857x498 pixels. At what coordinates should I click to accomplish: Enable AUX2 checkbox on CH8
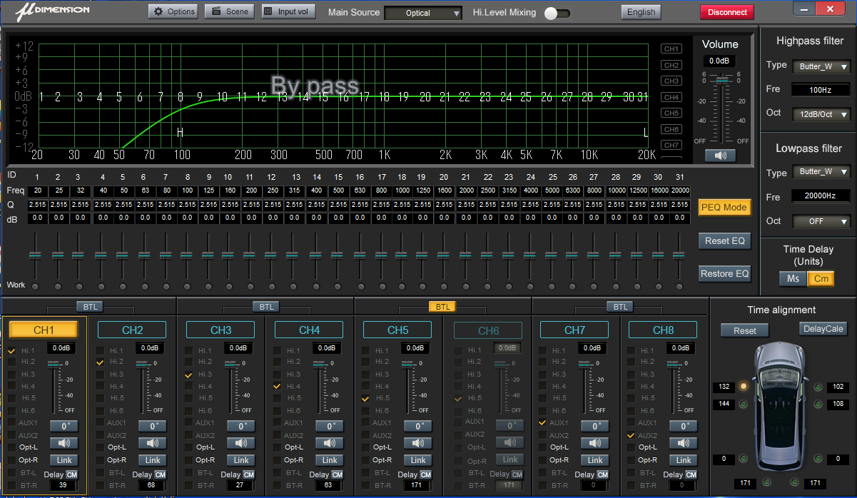(x=631, y=435)
